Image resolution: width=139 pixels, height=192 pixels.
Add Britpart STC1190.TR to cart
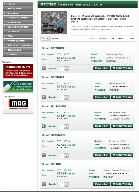point(102,68)
